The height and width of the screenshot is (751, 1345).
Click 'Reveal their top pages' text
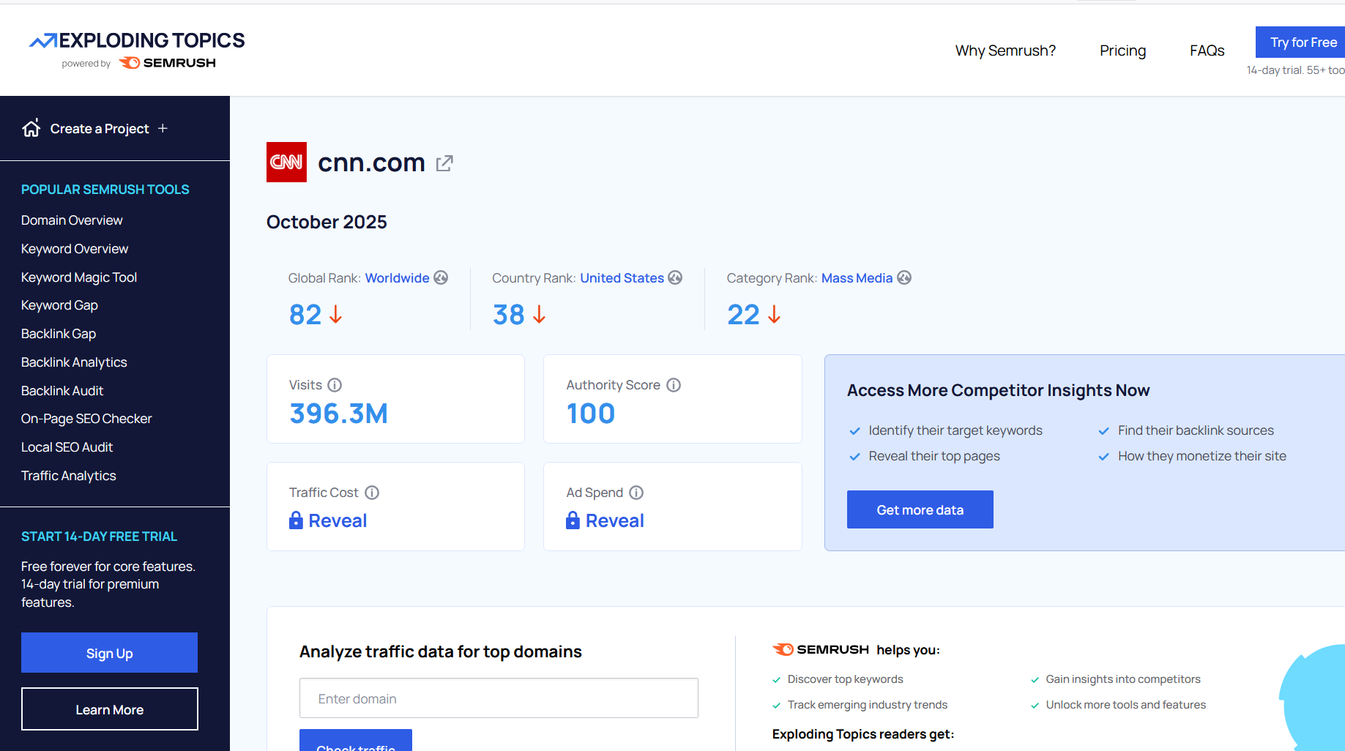(x=934, y=456)
